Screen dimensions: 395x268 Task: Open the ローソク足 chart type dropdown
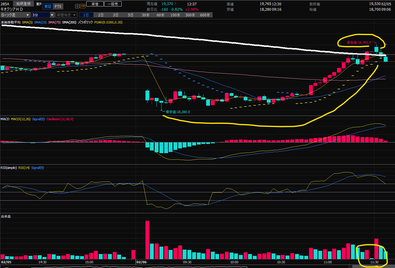15,15
